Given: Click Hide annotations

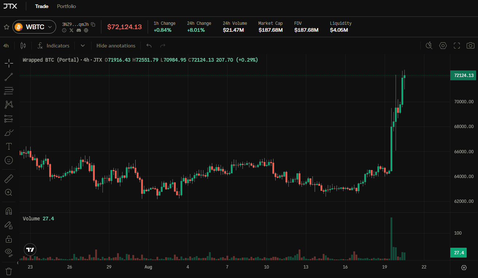Looking at the screenshot, I should 116,46.
